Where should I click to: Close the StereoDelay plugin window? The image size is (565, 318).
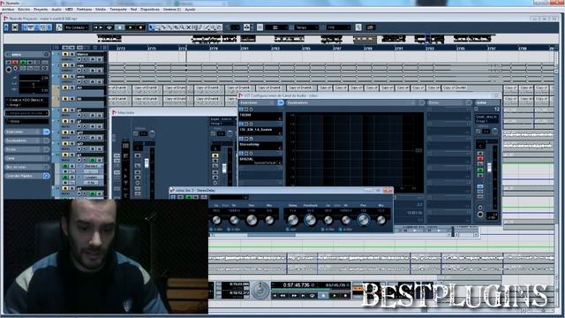coord(388,190)
